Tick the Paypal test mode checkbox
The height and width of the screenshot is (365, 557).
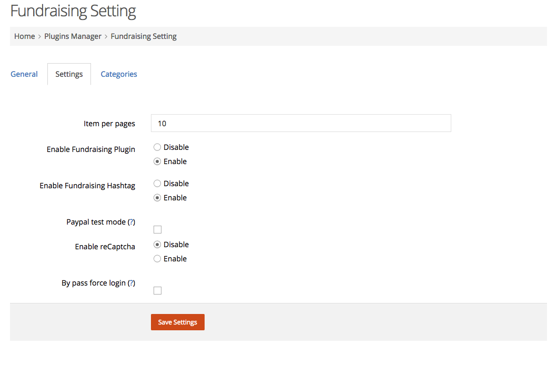(x=157, y=230)
